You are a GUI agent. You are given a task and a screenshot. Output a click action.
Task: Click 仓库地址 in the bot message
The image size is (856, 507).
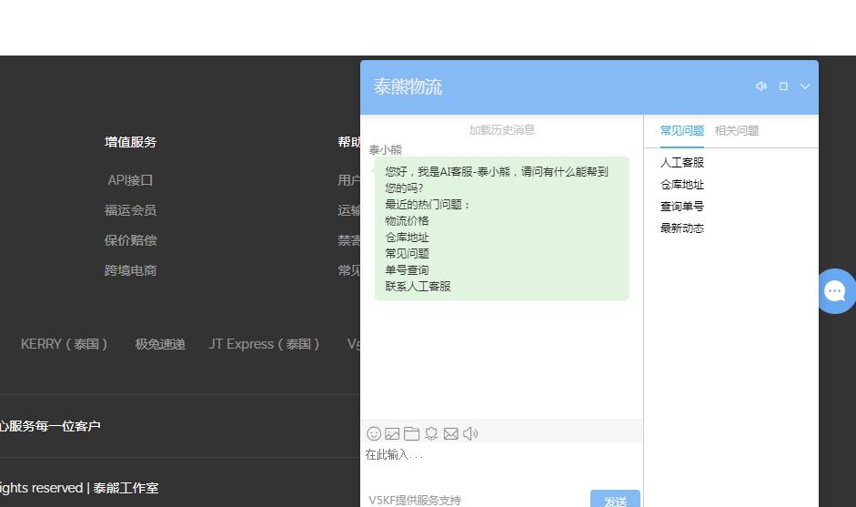point(407,237)
